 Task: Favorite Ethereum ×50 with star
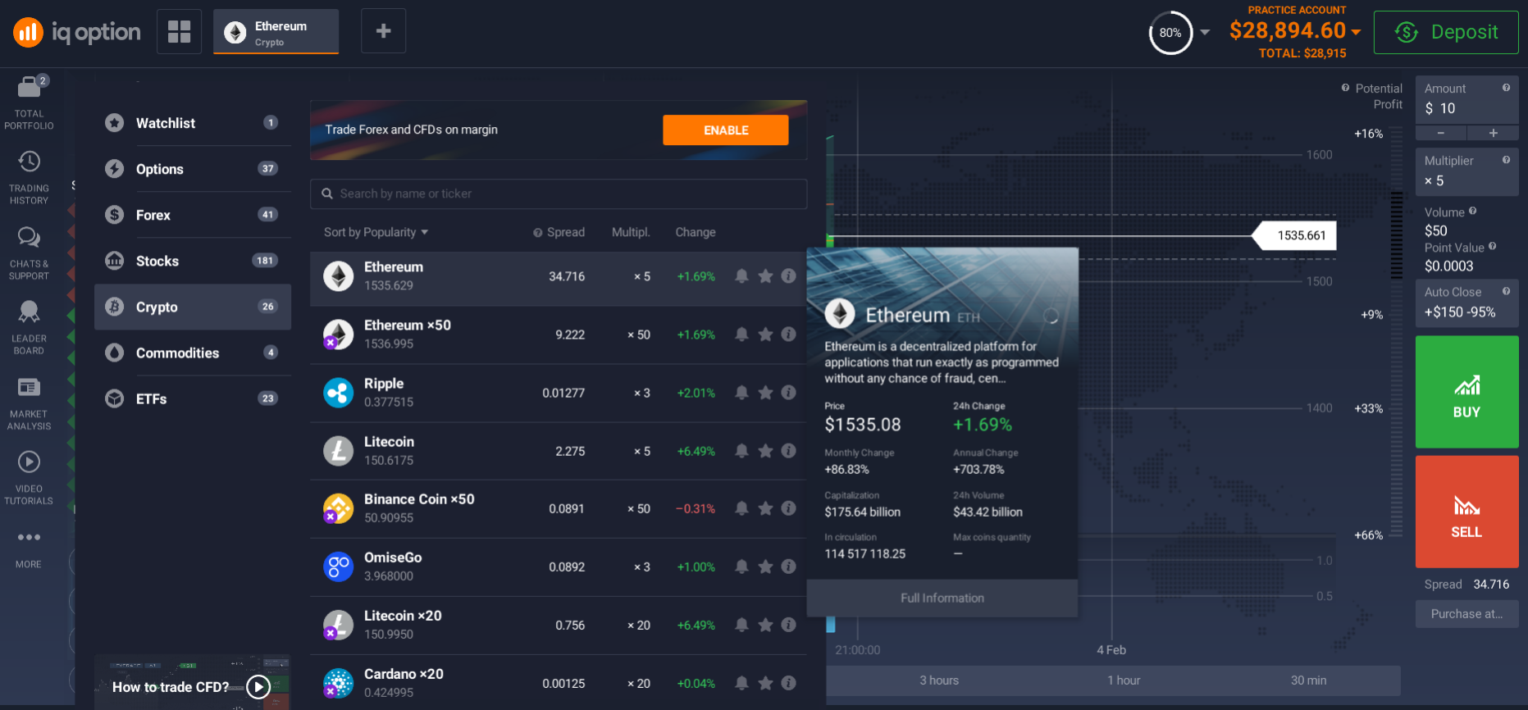765,335
